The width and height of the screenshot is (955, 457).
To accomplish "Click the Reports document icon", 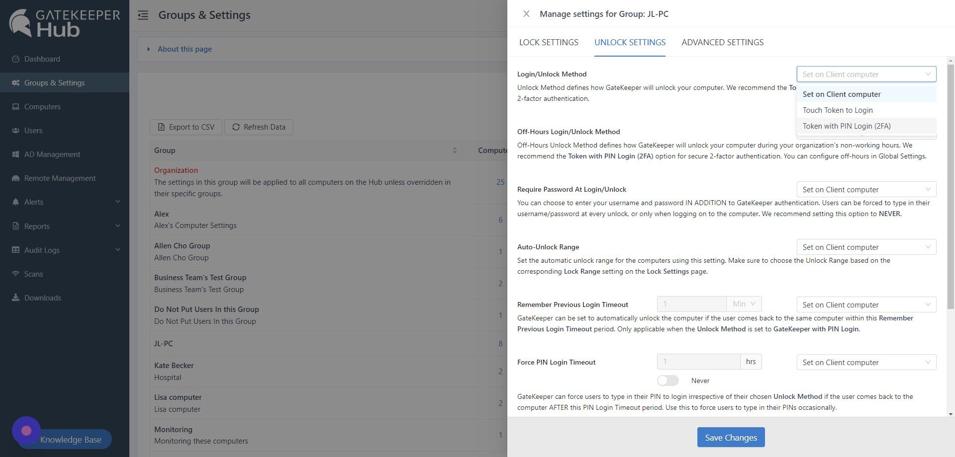I will coord(15,226).
